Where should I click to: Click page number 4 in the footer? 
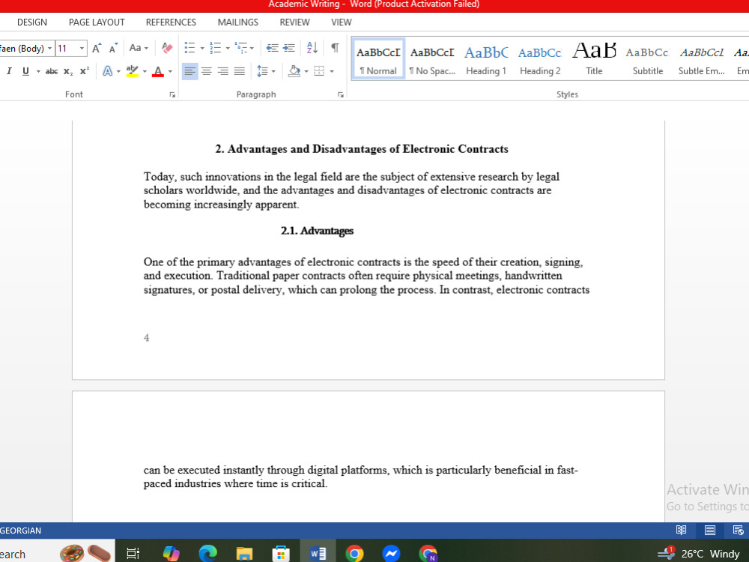[147, 337]
